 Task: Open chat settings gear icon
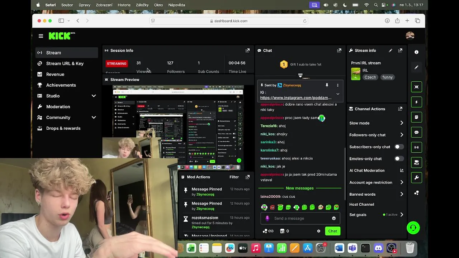318,231
